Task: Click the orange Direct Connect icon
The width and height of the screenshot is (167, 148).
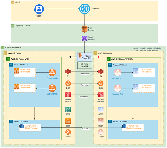Action: click(84, 29)
